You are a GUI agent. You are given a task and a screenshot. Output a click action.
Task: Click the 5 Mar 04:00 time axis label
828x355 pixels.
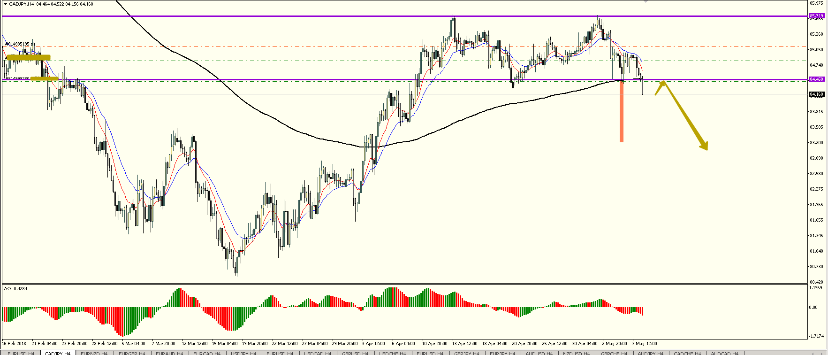click(x=134, y=344)
